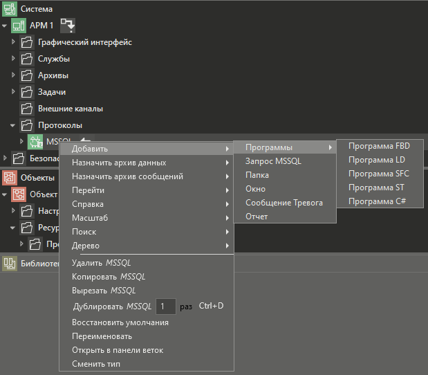Viewport: 428px width, 375px height.
Task: Select Программа SFC
Action: (380, 174)
